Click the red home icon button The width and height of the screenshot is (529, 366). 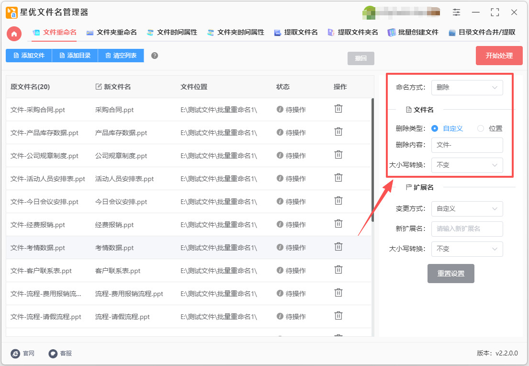pyautogui.click(x=14, y=34)
